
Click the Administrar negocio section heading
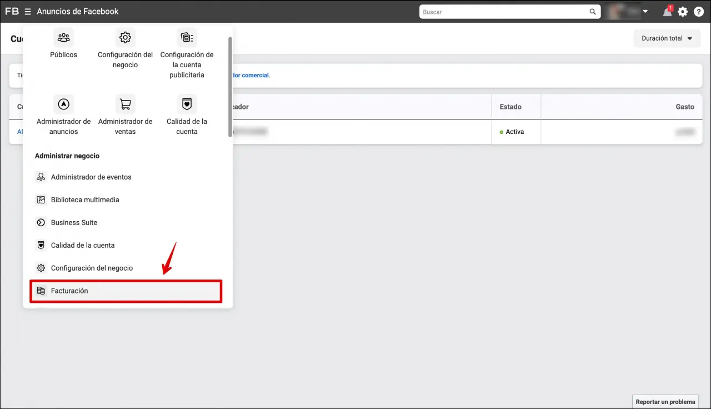click(x=67, y=156)
